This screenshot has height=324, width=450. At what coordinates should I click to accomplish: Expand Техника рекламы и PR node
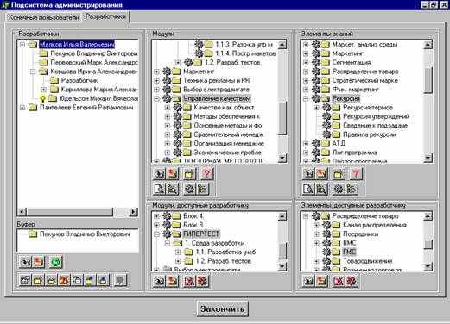click(x=156, y=81)
